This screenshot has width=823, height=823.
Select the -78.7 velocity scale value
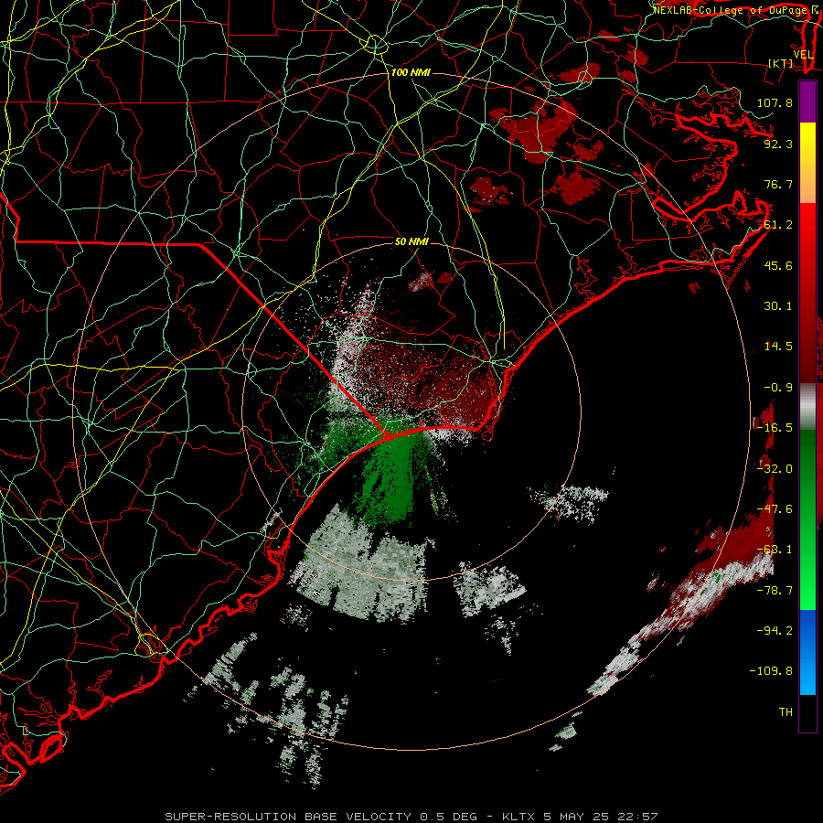[775, 591]
